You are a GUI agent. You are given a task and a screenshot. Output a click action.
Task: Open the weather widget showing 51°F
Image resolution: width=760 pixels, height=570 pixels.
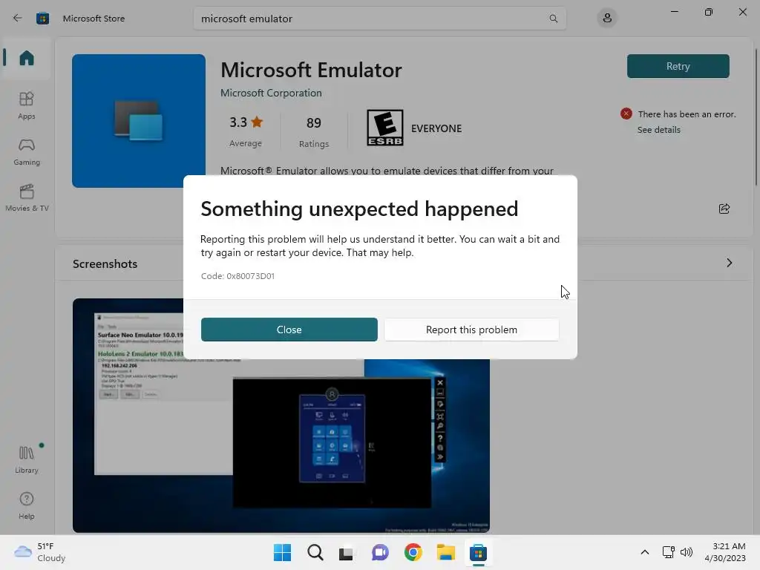tap(40, 552)
